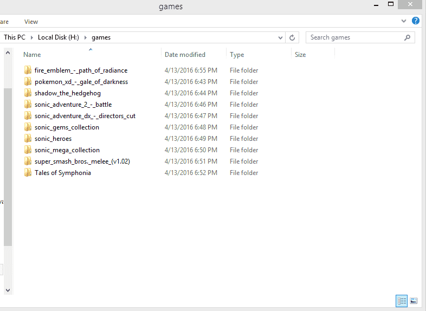Image resolution: width=426 pixels, height=311 pixels.
Task: Minimize the games window
Action: [376, 5]
